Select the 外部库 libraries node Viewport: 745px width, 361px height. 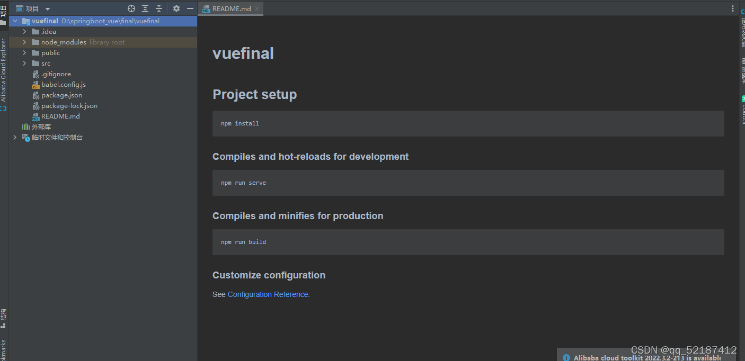pos(41,127)
